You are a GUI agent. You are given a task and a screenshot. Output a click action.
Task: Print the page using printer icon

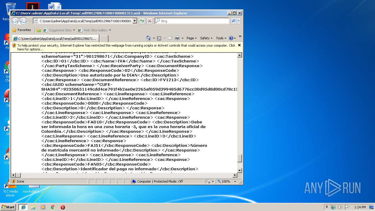pyautogui.click(x=177, y=38)
